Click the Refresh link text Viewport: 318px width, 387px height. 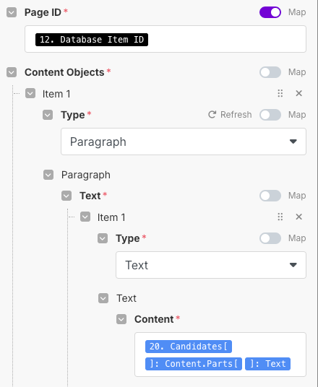tap(236, 115)
